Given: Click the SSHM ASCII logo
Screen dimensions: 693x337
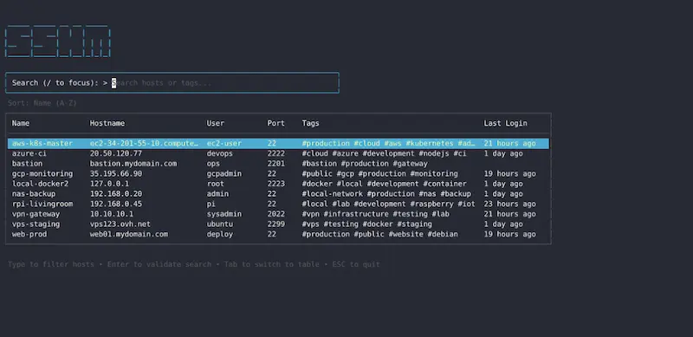Looking at the screenshot, I should point(57,41).
